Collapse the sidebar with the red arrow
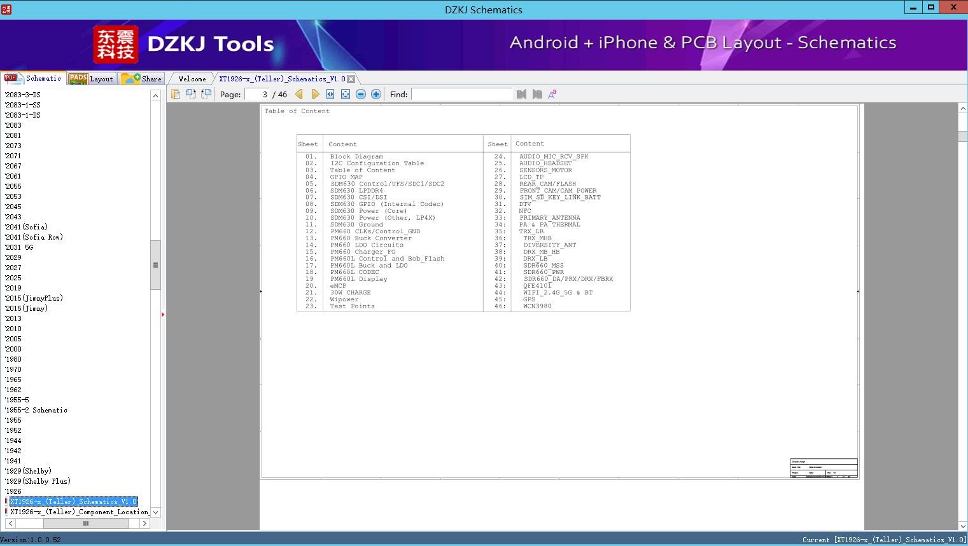The height and width of the screenshot is (546, 968). coord(163,314)
